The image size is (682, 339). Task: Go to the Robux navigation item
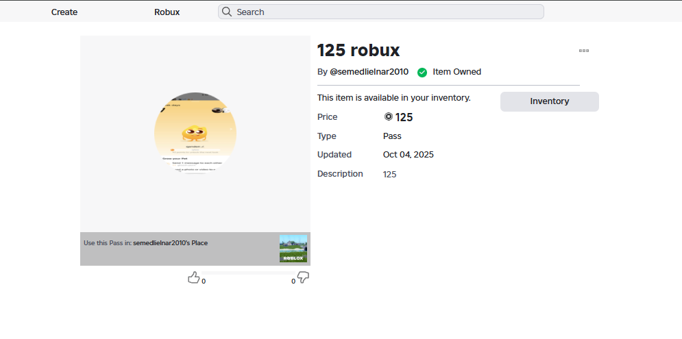coord(167,12)
